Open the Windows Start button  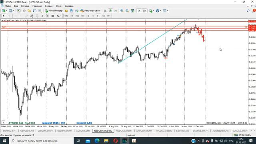pyautogui.click(x=4, y=141)
